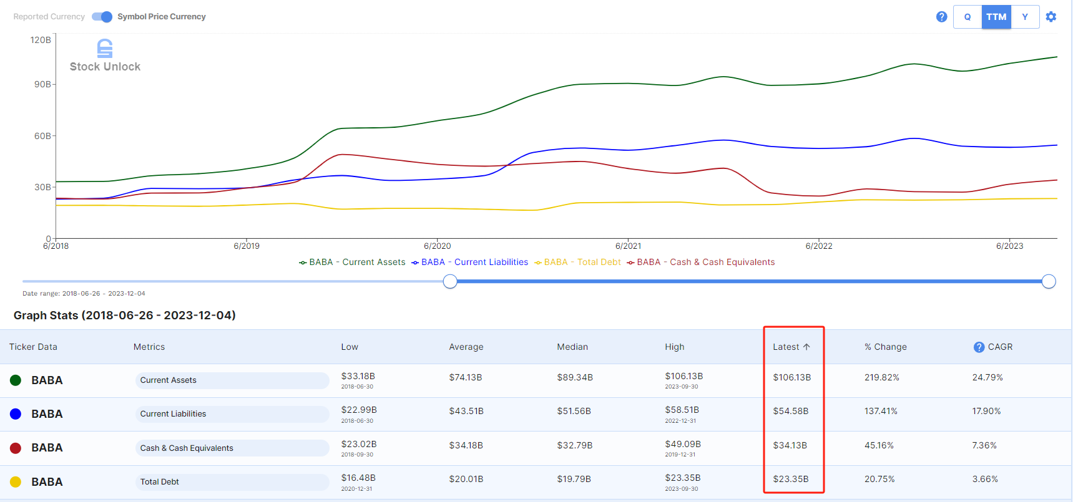Open chart settings gear icon
The height and width of the screenshot is (502, 1073).
1051,17
